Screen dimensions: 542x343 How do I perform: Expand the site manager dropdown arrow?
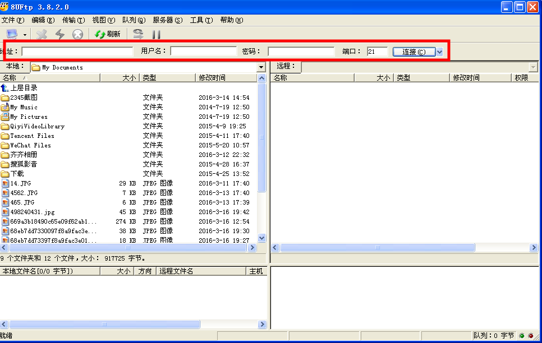click(25, 35)
